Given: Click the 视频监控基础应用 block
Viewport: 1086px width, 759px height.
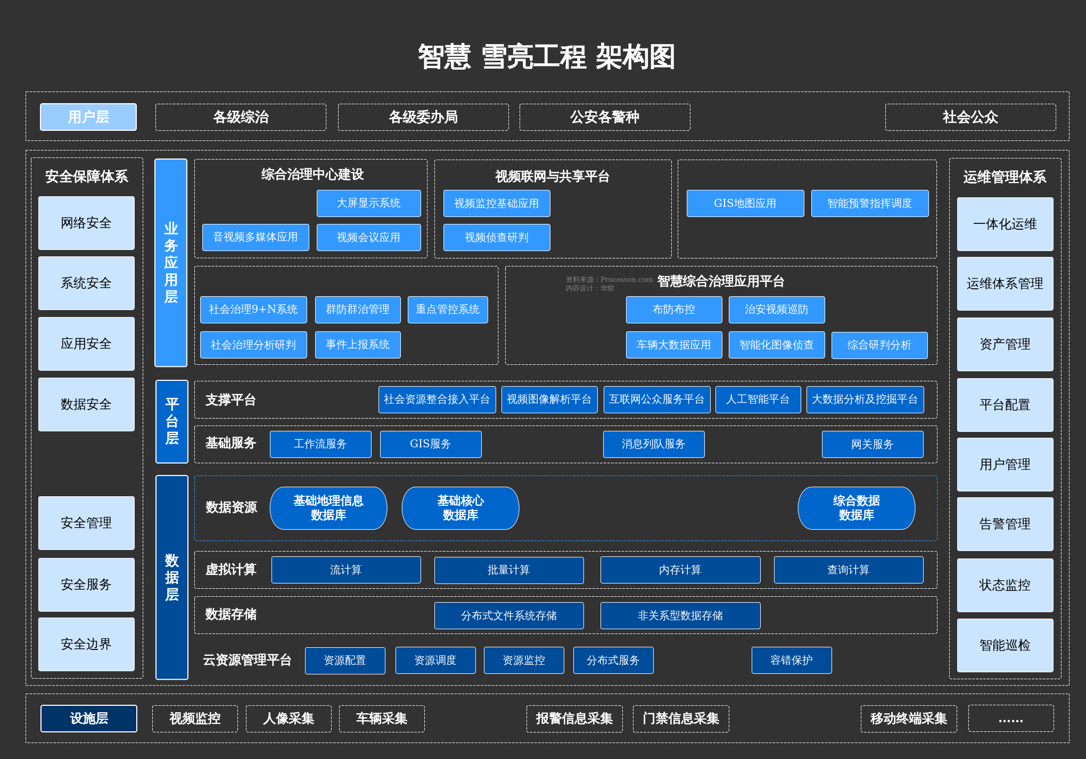Looking at the screenshot, I should [x=496, y=203].
